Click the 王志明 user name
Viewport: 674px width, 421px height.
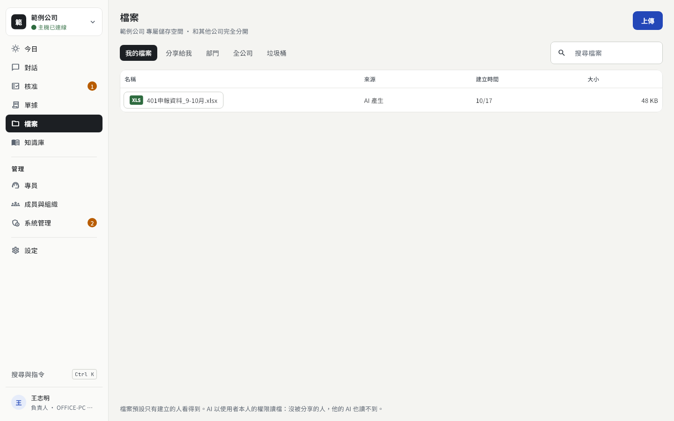pyautogui.click(x=40, y=398)
